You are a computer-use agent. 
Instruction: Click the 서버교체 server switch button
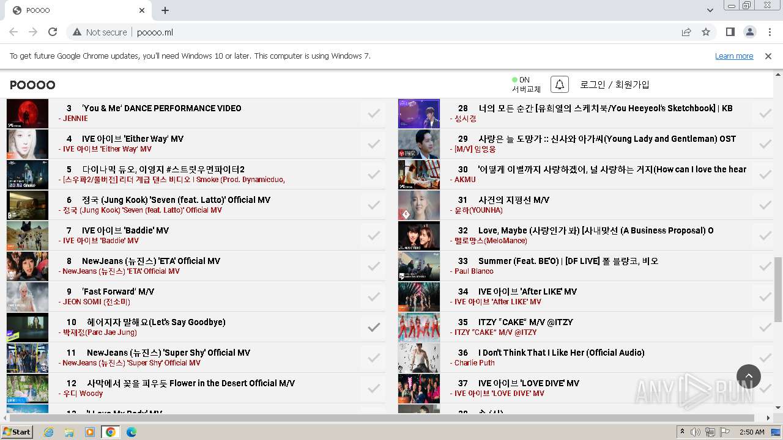pos(527,89)
